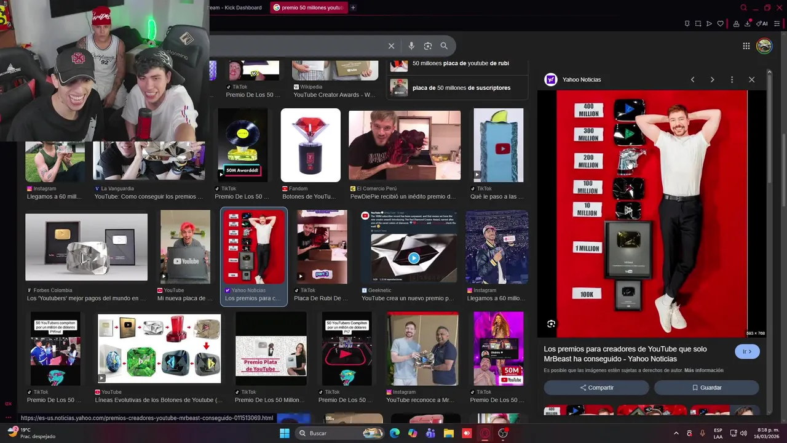787x443 pixels.
Task: Open the 'Líneas Evolutivas de los Botones' thumbnail
Action: tap(159, 349)
